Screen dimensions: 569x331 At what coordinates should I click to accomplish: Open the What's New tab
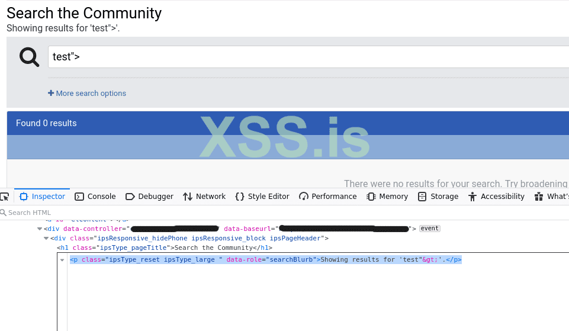552,197
